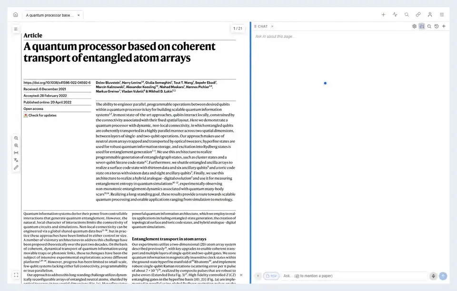Open chat settings gear
The height and width of the screenshot is (291, 457).
415,26
